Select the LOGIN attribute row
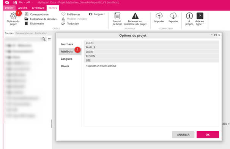230x149 pixels. [x=151, y=52]
